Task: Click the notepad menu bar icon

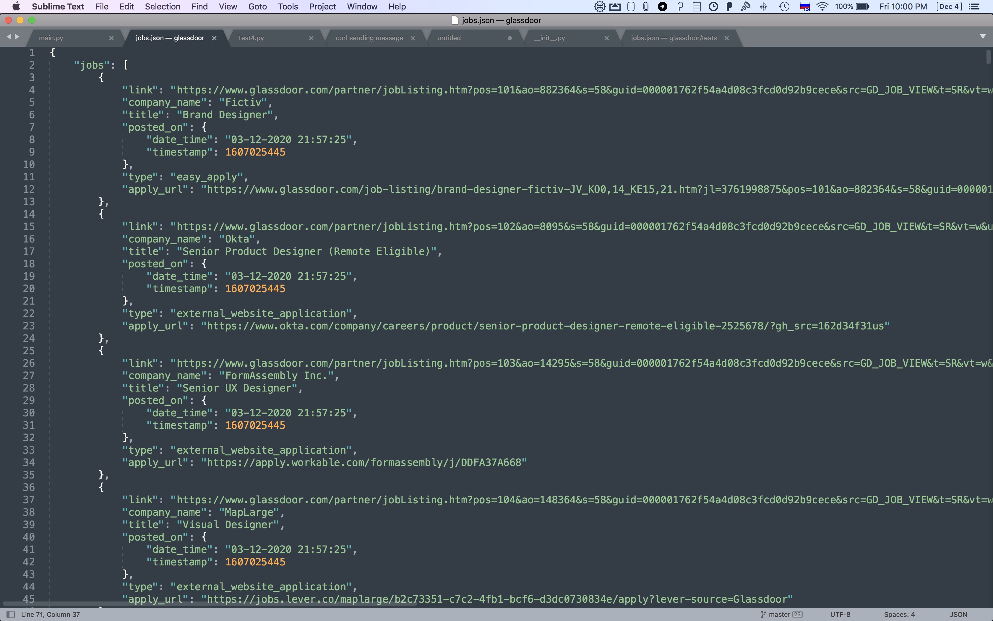Action: 697,7
